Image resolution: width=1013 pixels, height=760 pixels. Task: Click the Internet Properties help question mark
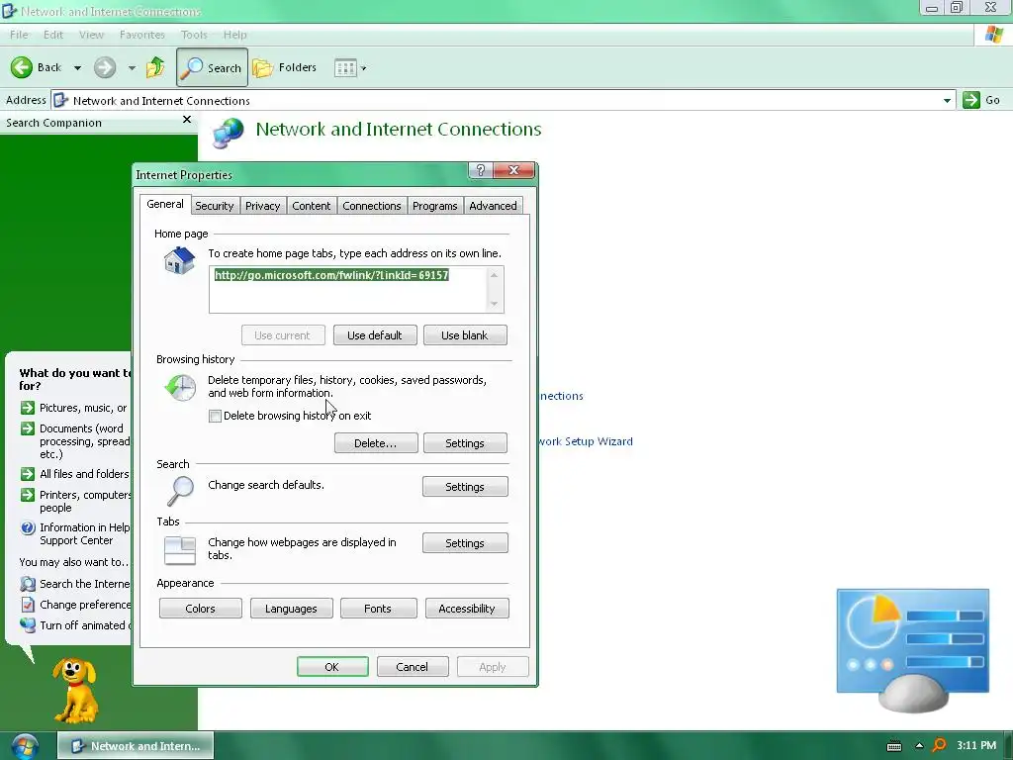click(480, 170)
